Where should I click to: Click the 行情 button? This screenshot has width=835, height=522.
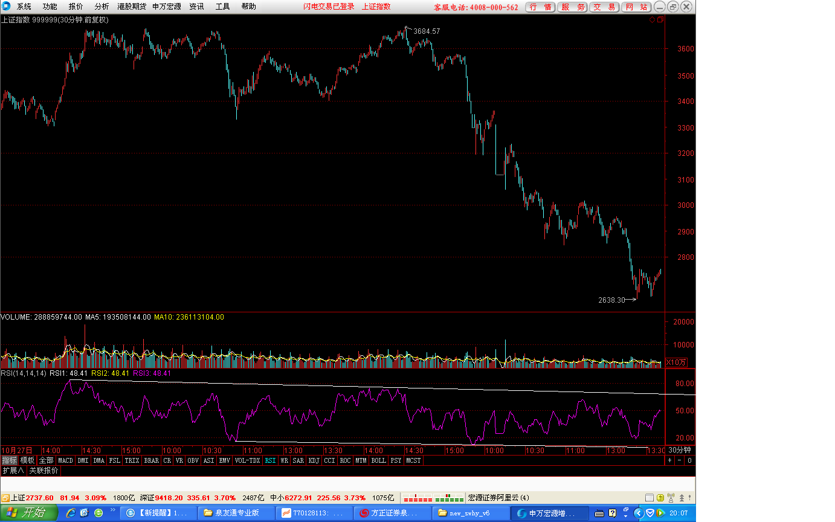[540, 7]
